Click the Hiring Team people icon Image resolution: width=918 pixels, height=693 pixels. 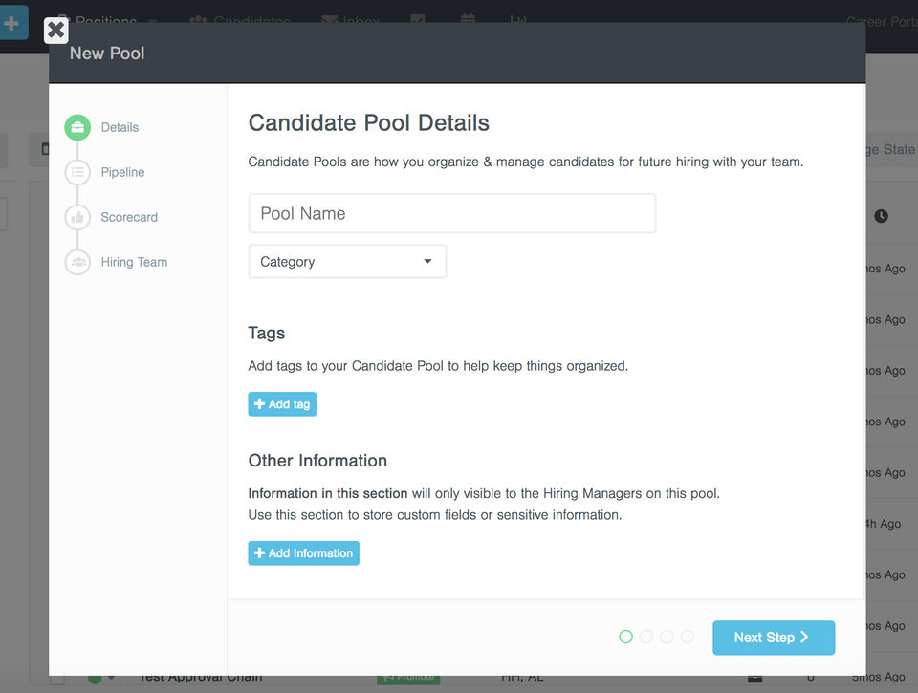coord(77,262)
